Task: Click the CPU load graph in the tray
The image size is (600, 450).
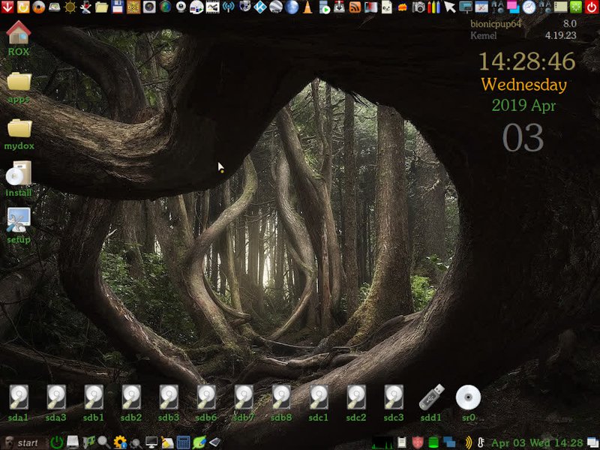Action: [x=382, y=442]
